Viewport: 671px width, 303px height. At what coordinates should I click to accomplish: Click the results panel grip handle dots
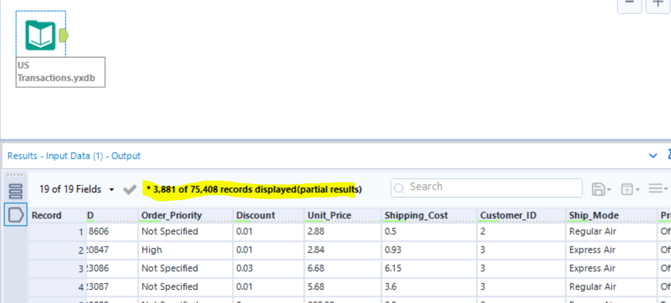tap(15, 175)
